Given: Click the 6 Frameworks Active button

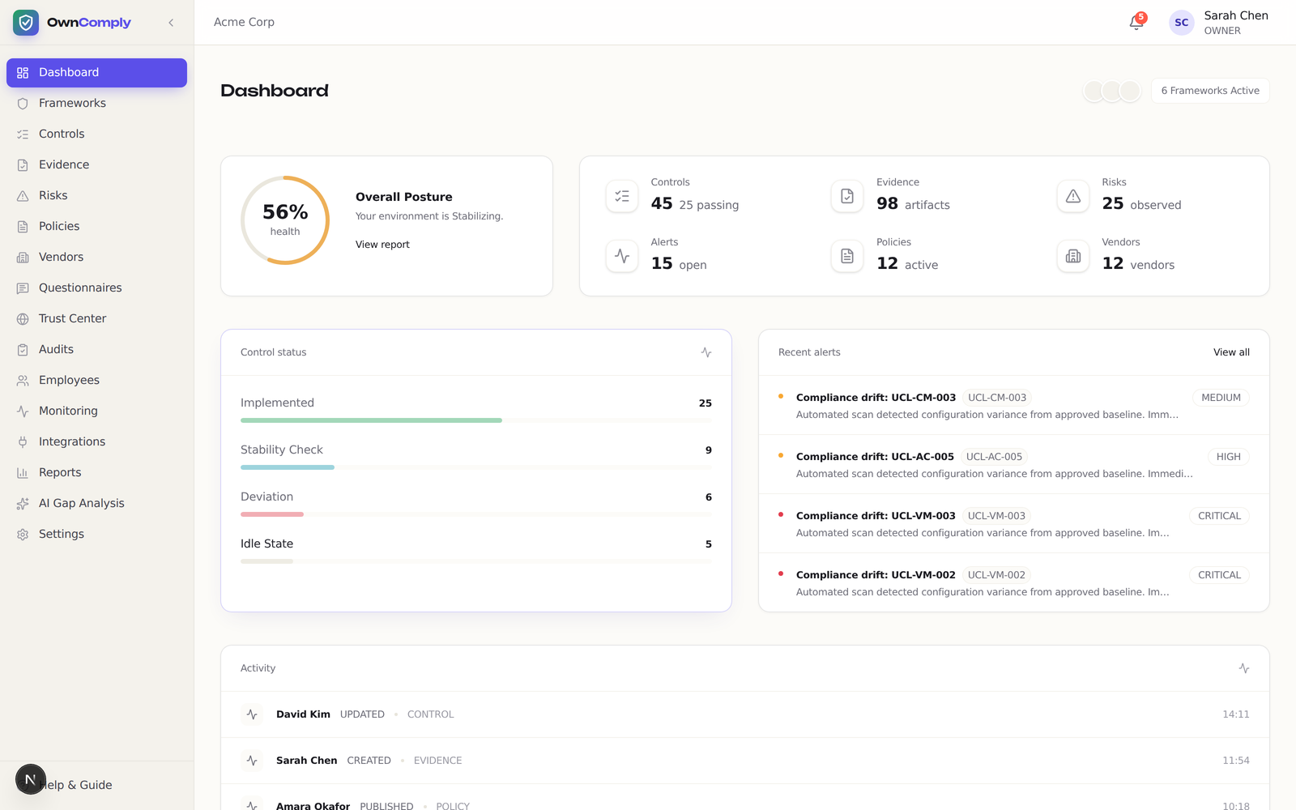Looking at the screenshot, I should click(x=1210, y=91).
